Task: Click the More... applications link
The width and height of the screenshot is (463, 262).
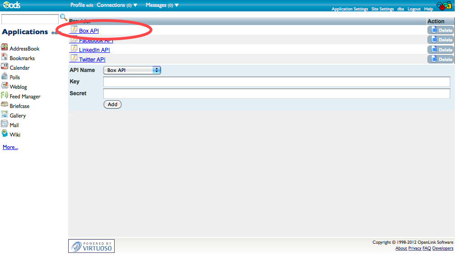Action: pos(10,147)
